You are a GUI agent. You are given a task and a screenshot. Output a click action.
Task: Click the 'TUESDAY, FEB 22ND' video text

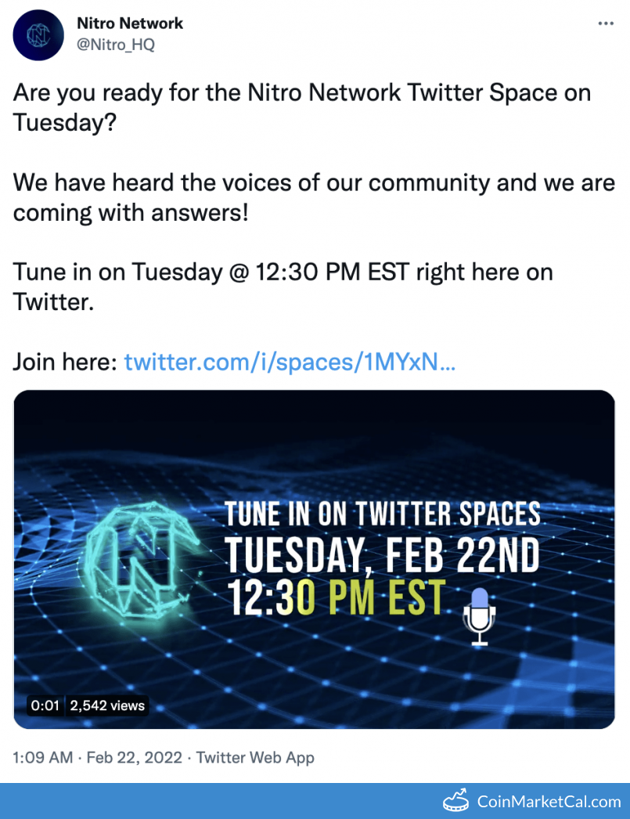point(383,557)
